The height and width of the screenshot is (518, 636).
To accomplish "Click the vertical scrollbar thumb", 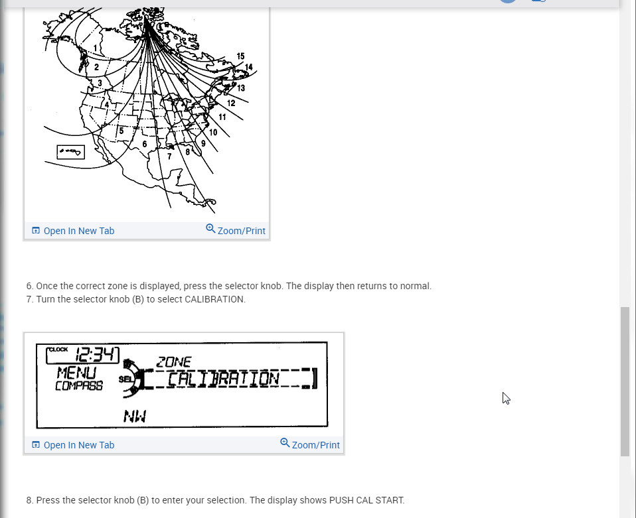I will point(625,382).
